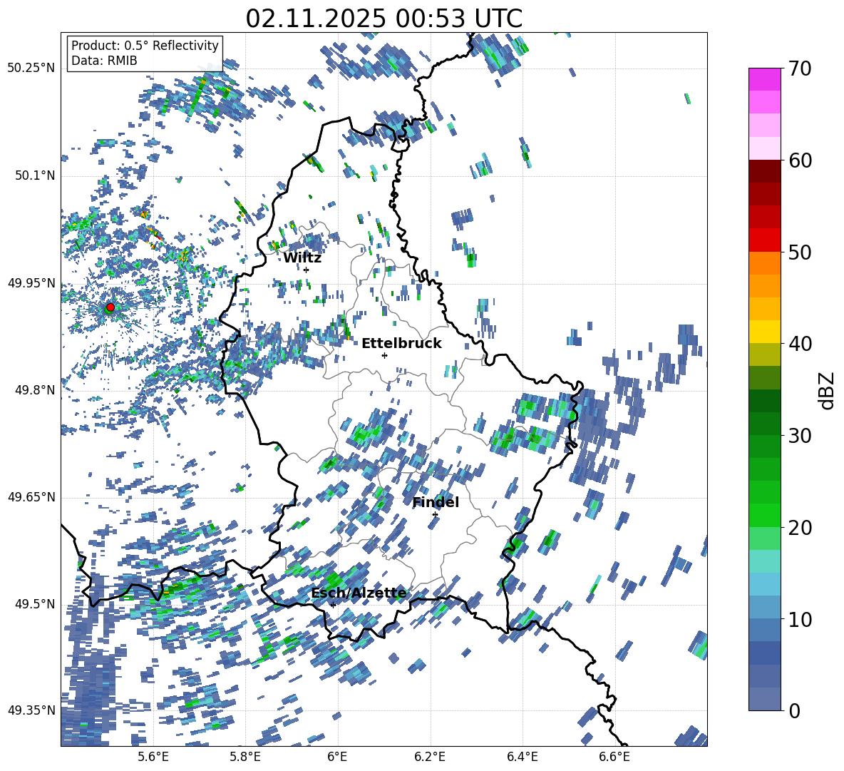
Task: Click the 50.25°N latitude tick label
Action: (31, 68)
